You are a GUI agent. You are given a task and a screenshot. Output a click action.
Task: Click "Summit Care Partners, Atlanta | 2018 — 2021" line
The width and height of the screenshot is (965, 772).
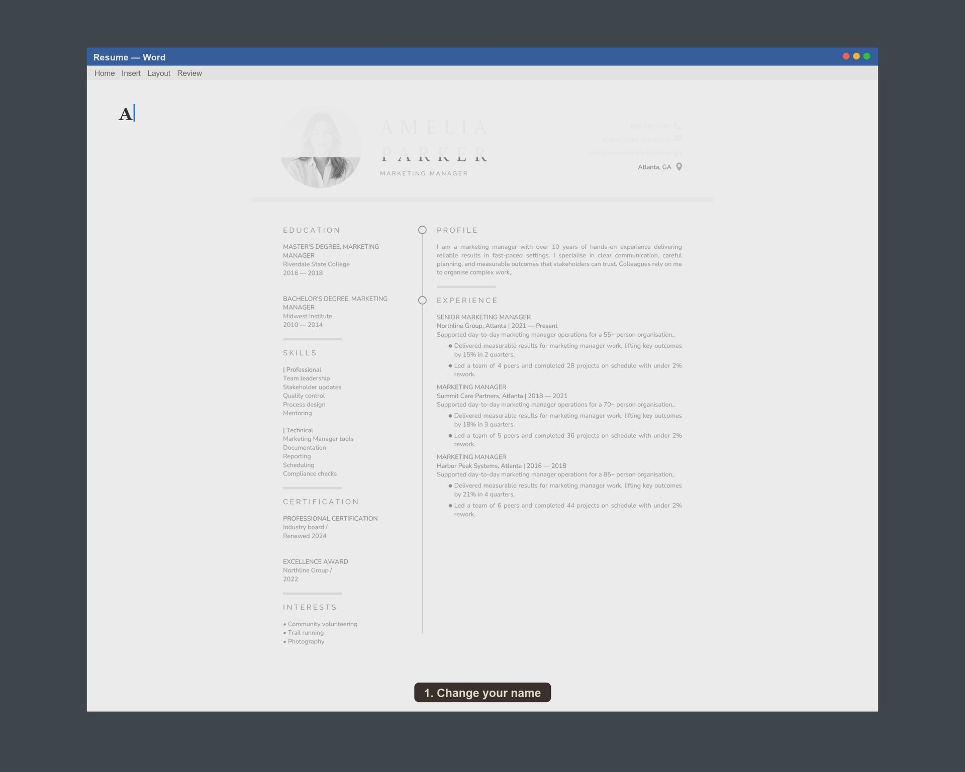click(502, 396)
